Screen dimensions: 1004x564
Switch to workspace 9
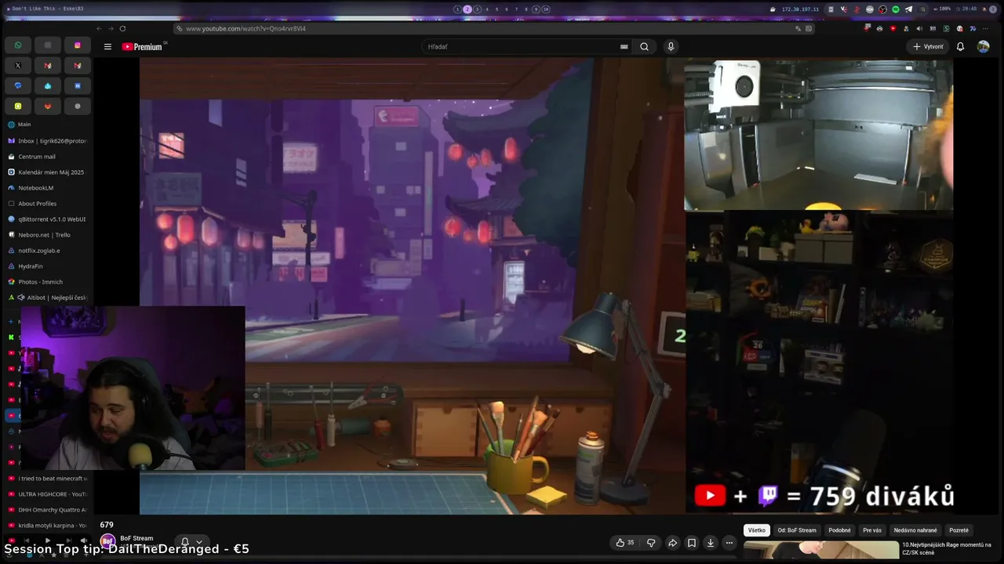click(x=536, y=9)
